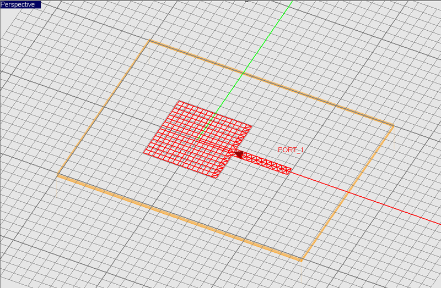
Task: Select the PORT_1 label text
Action: click(x=291, y=150)
